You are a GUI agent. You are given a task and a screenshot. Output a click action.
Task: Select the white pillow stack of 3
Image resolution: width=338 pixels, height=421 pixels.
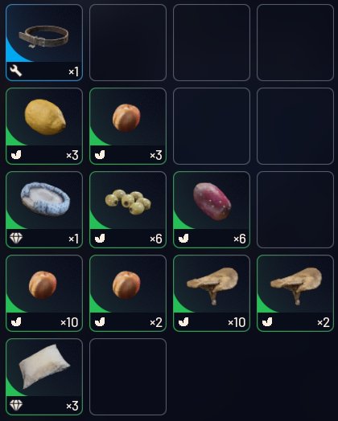point(44,377)
